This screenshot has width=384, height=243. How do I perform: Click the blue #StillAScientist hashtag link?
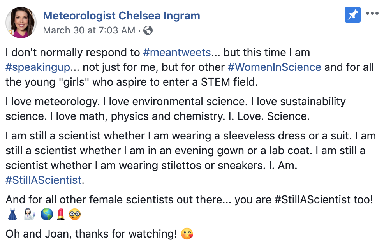[44, 180]
